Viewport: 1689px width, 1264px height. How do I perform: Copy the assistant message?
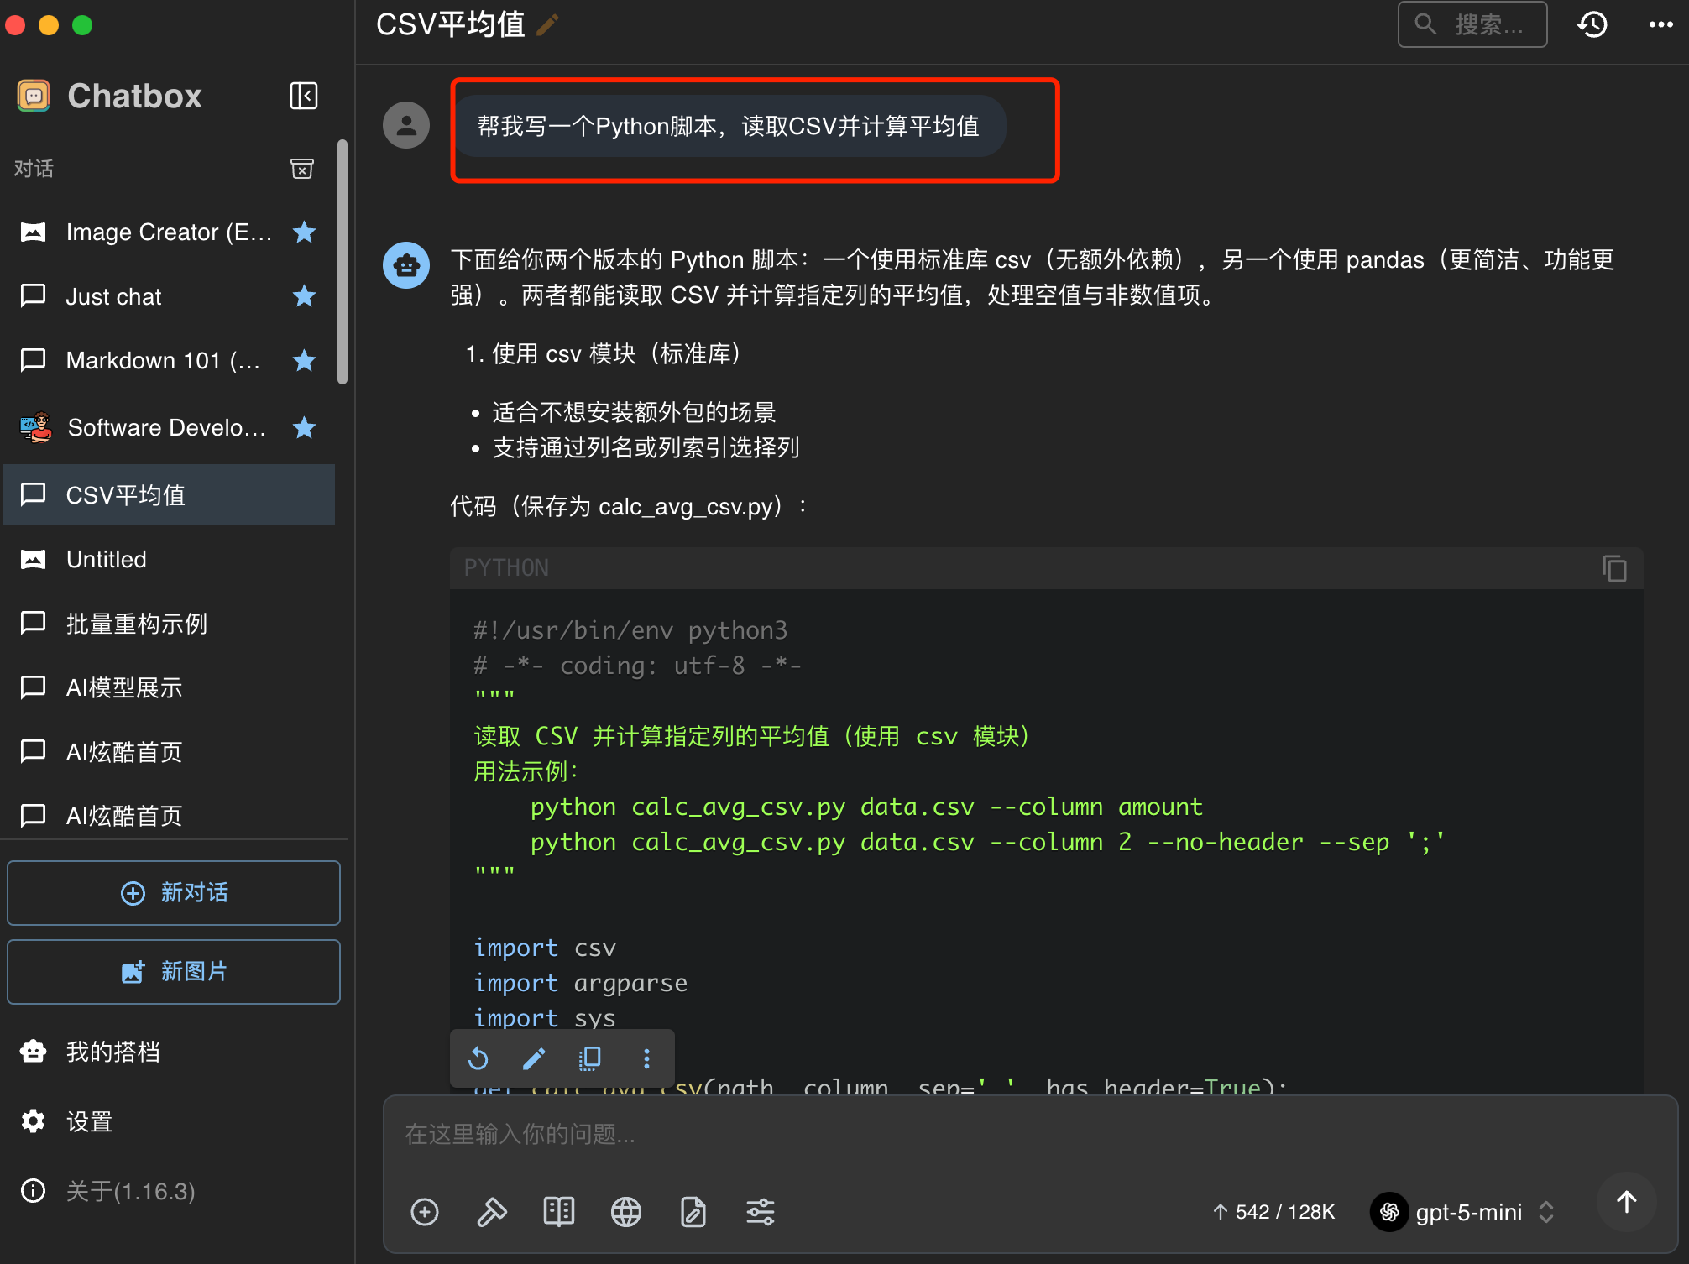[590, 1058]
